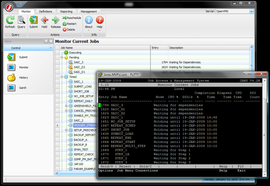
Task: Click Restart in the Actions group
Action: click(70, 24)
